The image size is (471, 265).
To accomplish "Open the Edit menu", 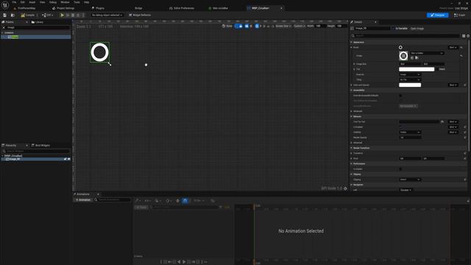I will (x=23, y=2).
